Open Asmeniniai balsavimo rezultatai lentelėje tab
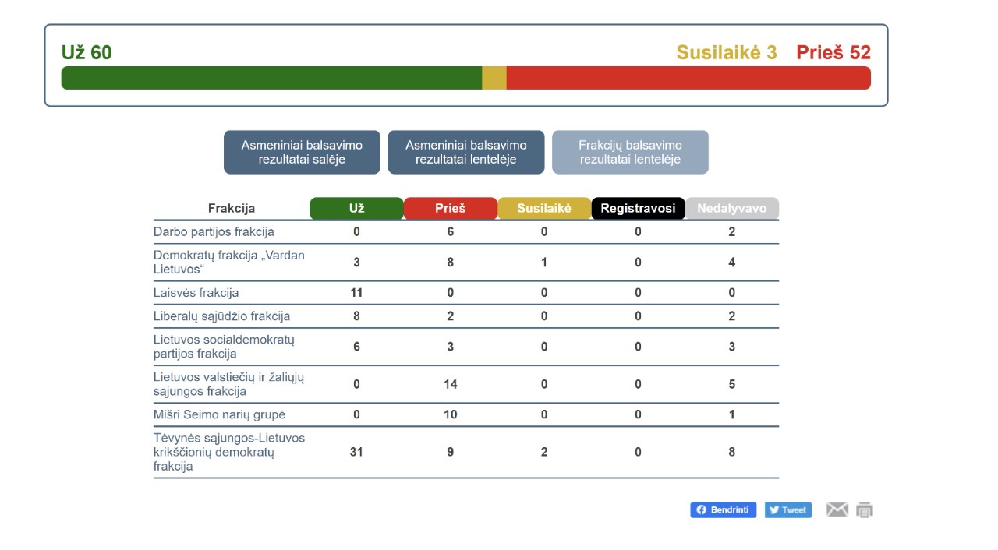998x550 pixels. [x=466, y=152]
